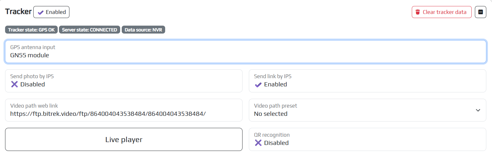492x156 pixels.
Task: Click the red trash bin icon
Action: tap(418, 12)
